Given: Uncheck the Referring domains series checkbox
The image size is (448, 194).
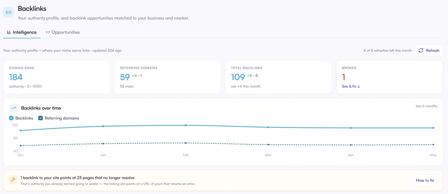Looking at the screenshot, I should pyautogui.click(x=40, y=118).
